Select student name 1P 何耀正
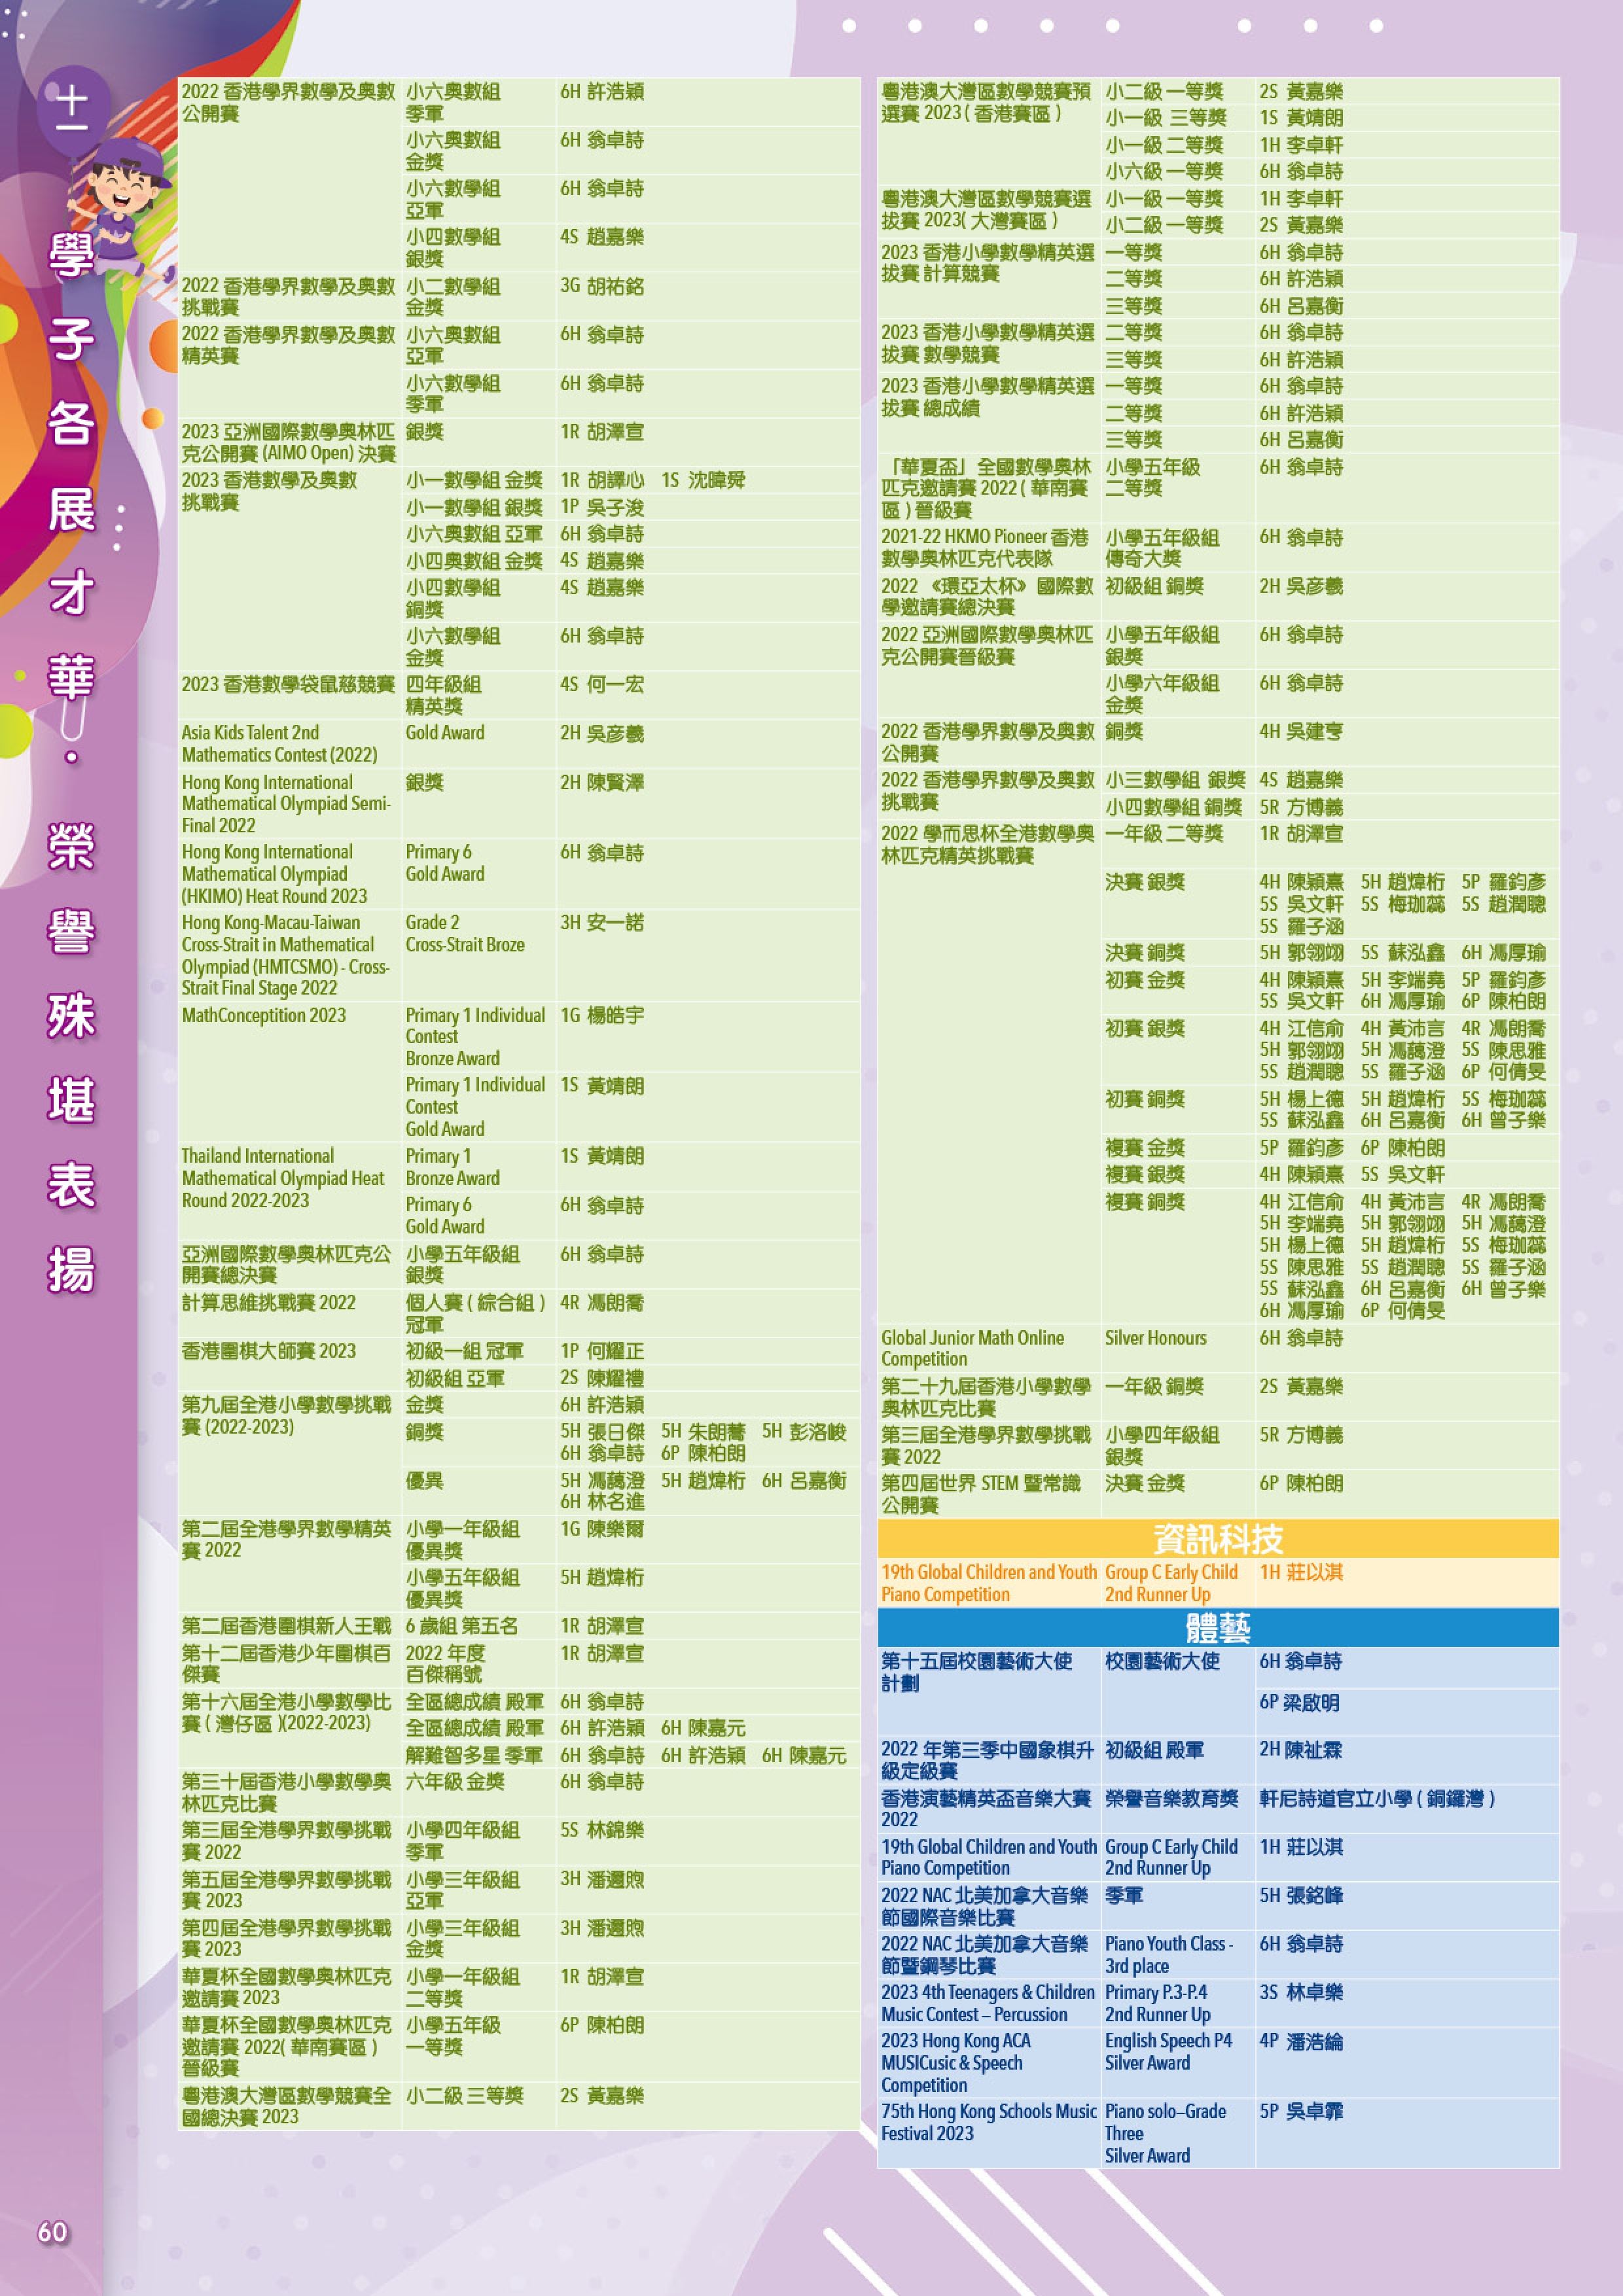The width and height of the screenshot is (1623, 2296). point(601,1352)
